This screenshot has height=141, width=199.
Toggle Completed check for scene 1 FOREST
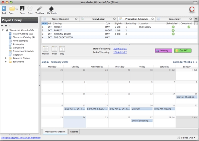click(x=189, y=27)
